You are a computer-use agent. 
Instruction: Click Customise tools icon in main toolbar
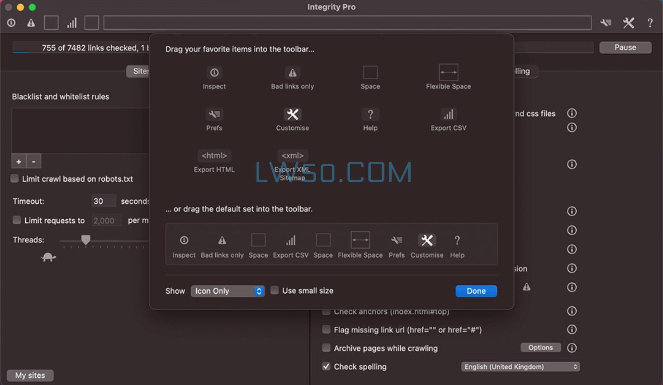pos(628,23)
